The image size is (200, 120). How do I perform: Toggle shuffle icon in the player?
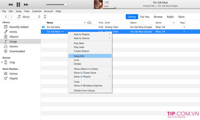[107, 2]
